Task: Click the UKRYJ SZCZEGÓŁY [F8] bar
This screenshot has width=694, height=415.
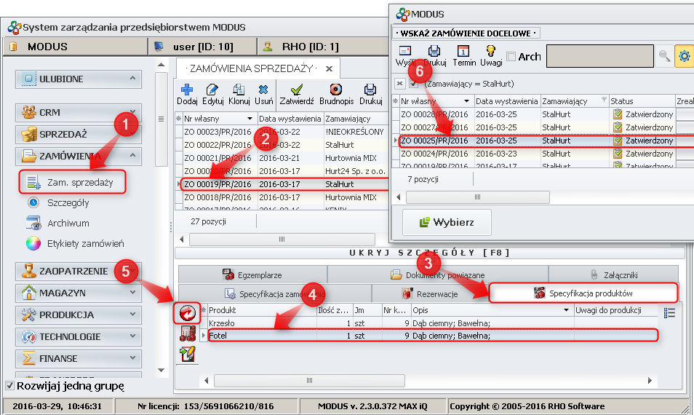Action: point(429,253)
